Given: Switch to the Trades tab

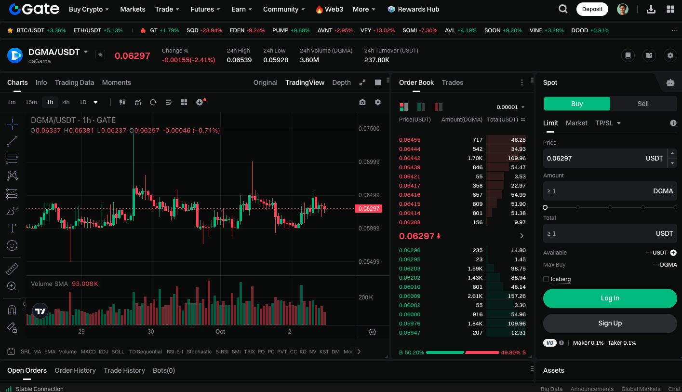Looking at the screenshot, I should click(452, 82).
